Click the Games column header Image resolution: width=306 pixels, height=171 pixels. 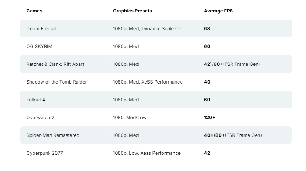(x=34, y=11)
